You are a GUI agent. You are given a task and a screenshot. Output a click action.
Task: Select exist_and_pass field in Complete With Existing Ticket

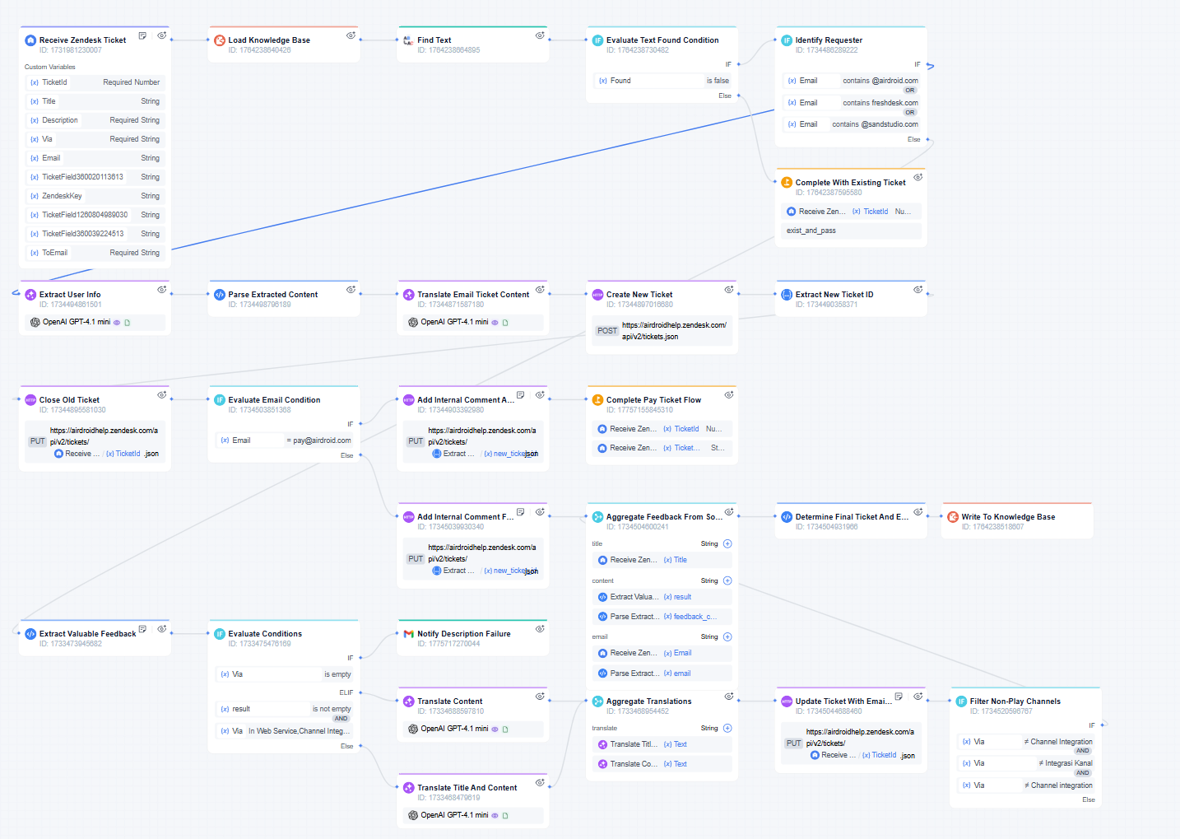point(851,231)
